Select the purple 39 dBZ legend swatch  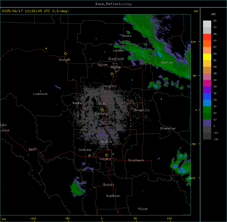[207, 90]
